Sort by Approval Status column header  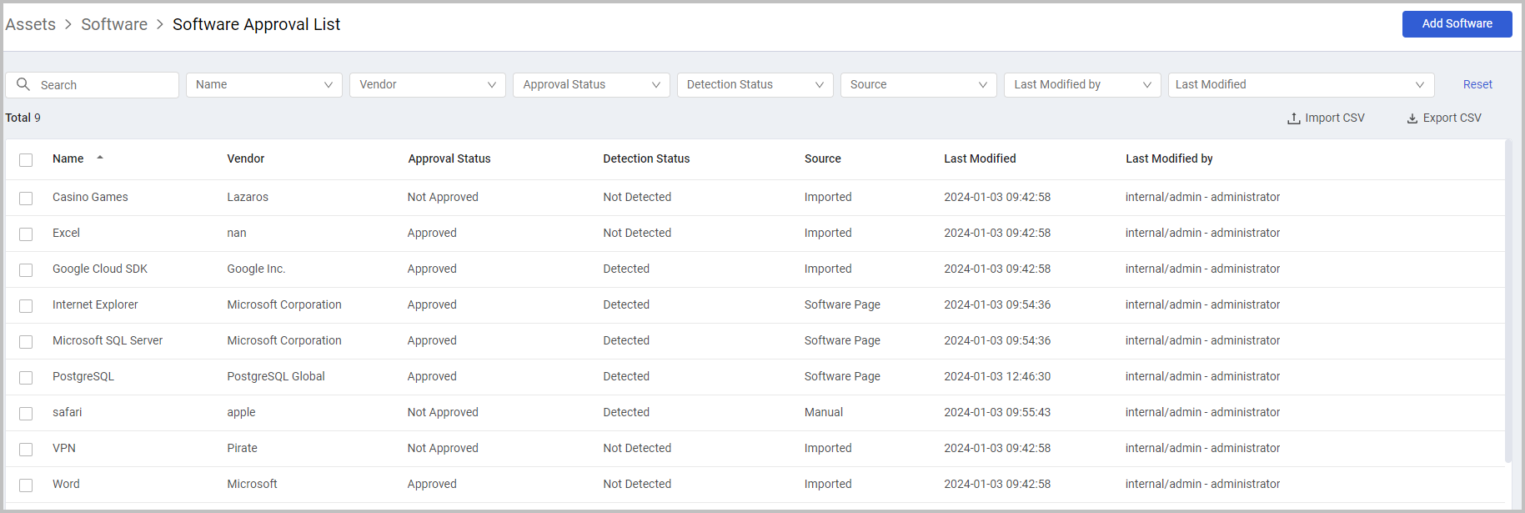tap(449, 158)
